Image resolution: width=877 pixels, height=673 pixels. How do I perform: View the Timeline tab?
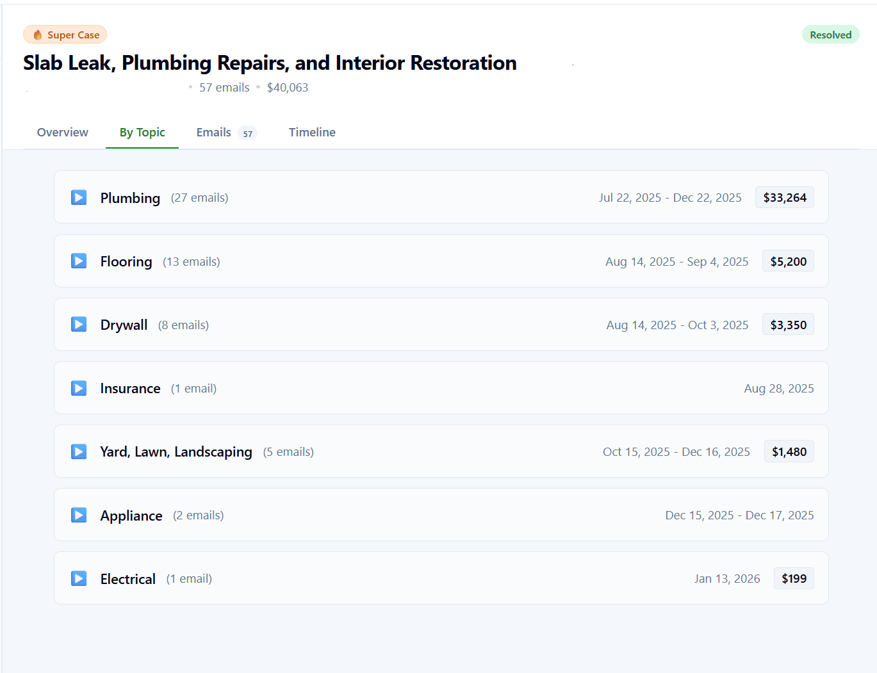tap(312, 132)
